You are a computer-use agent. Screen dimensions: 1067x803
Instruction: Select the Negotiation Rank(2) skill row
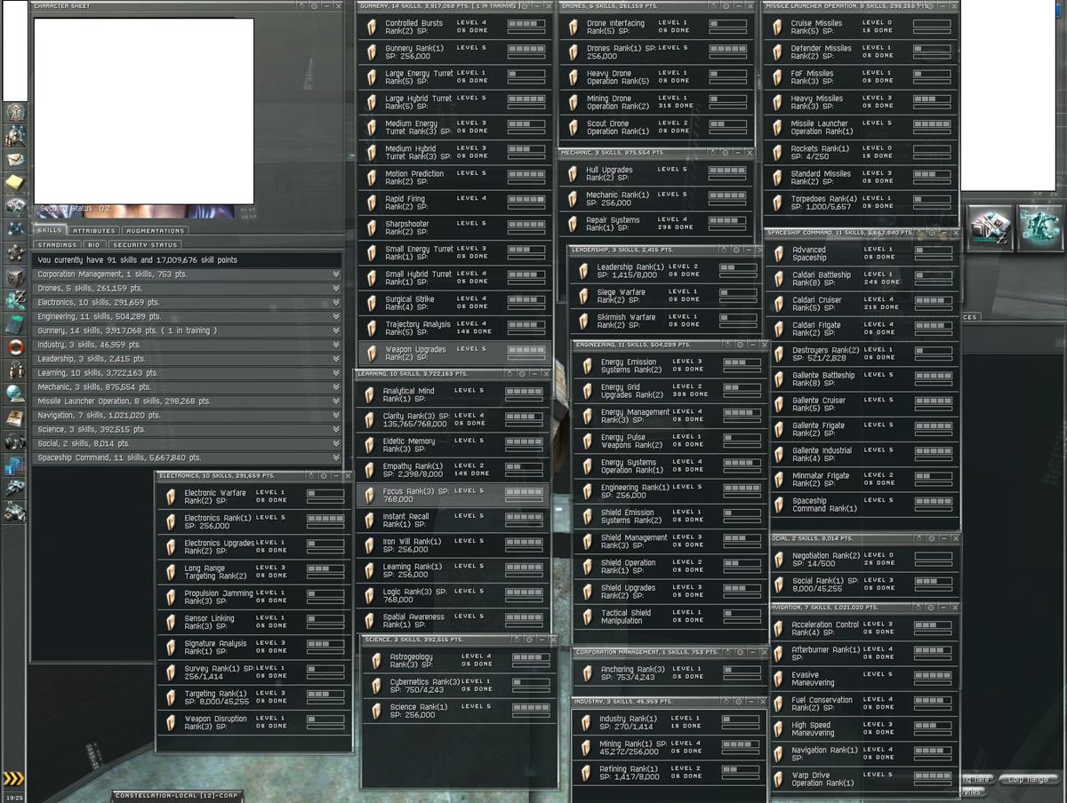tap(863, 560)
